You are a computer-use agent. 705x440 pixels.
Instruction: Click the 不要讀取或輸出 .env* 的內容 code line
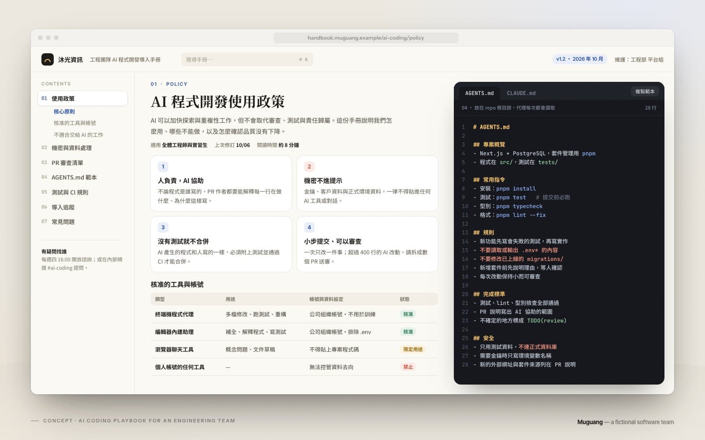(516, 250)
